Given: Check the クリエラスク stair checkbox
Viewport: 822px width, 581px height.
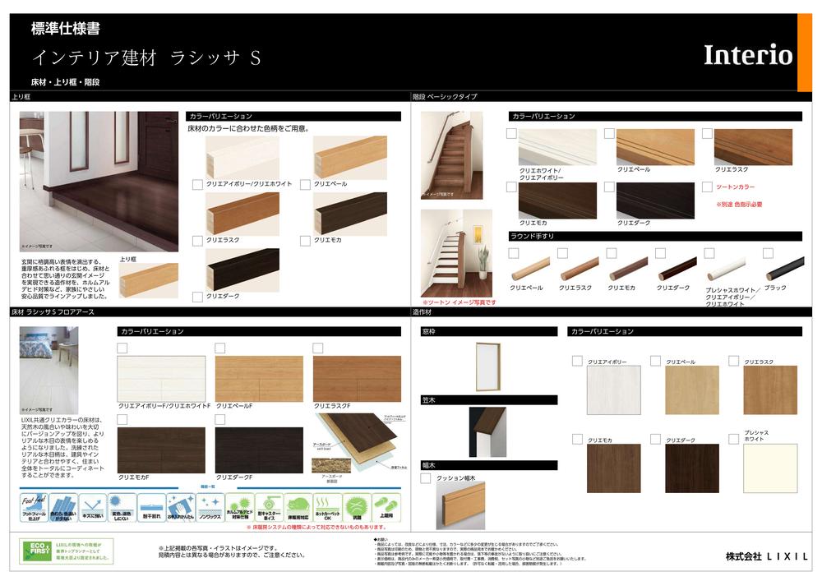Looking at the screenshot, I should click(707, 133).
